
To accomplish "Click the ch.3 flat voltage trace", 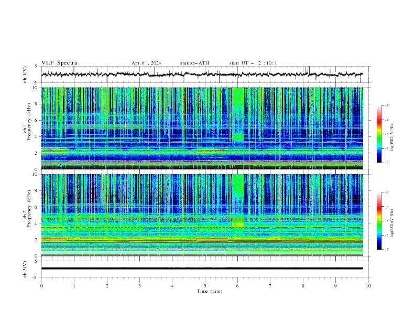I will (x=202, y=269).
